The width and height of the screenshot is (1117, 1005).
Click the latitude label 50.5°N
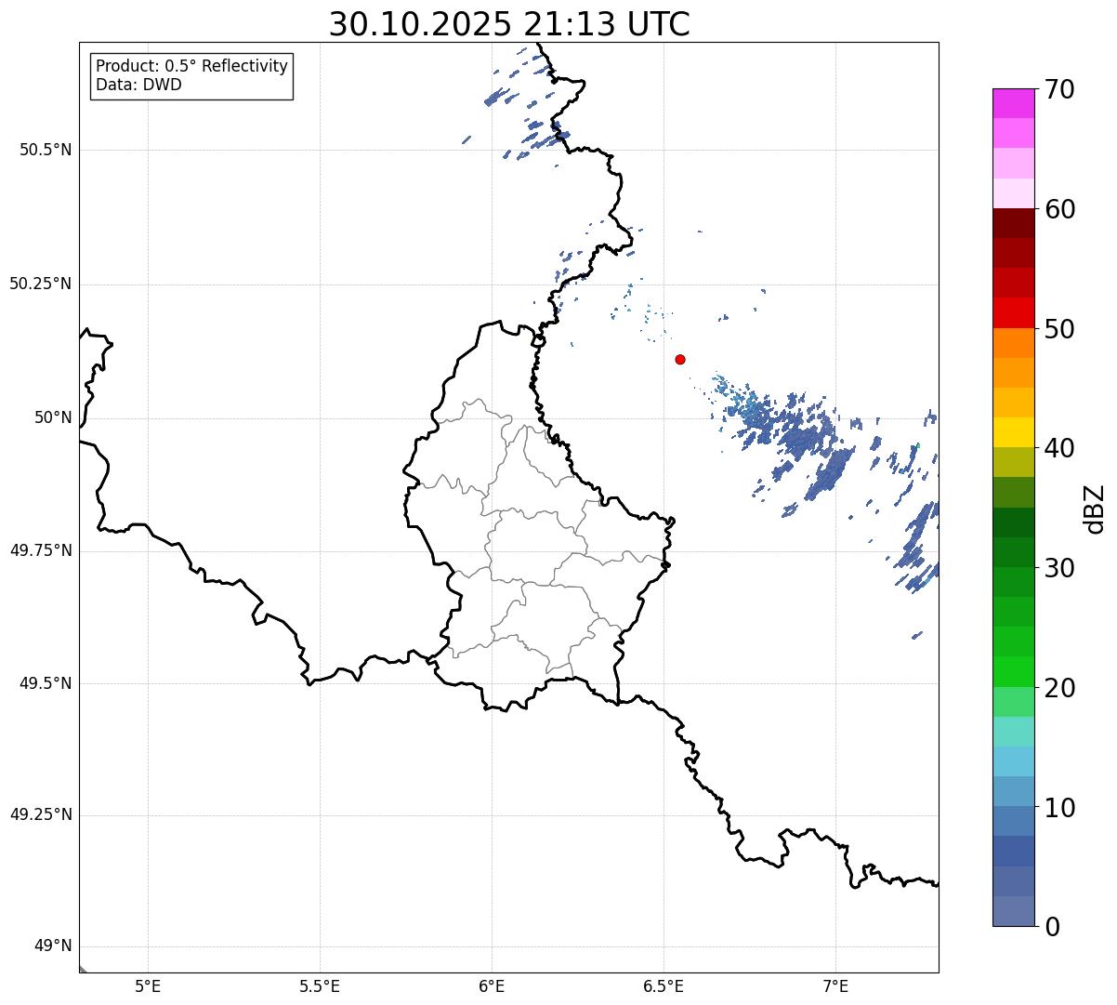pos(45,150)
